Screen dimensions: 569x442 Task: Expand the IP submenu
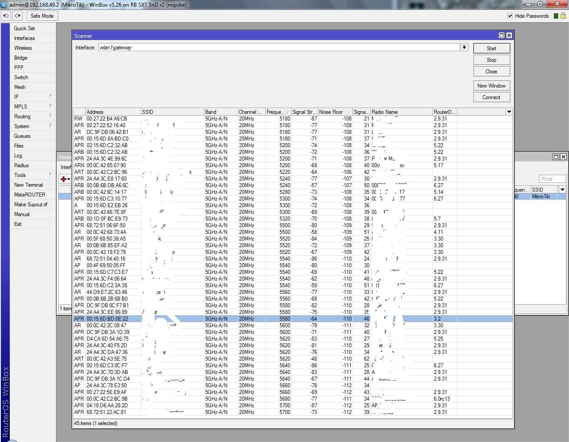[50, 96]
